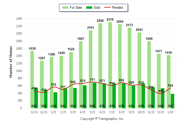Click the Copyright Trendgraphix, Inc. text
The height and width of the screenshot is (126, 187).
coord(102,119)
